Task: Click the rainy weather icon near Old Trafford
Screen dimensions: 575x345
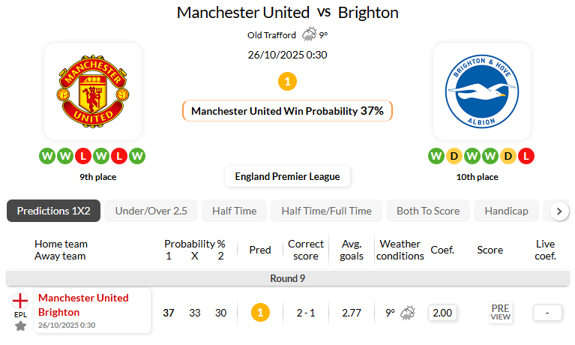Action: pyautogui.click(x=309, y=34)
